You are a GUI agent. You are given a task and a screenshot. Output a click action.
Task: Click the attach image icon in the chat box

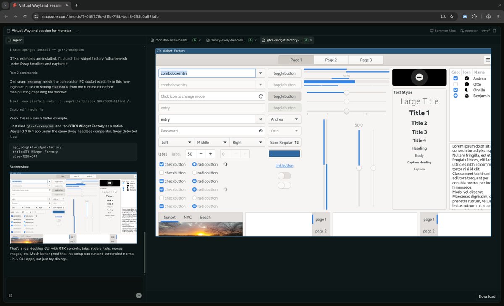[10, 296]
